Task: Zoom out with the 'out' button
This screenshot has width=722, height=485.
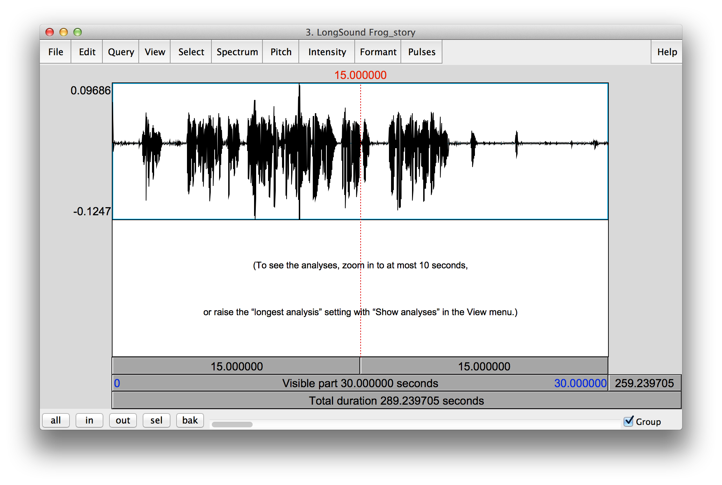Action: coord(123,420)
